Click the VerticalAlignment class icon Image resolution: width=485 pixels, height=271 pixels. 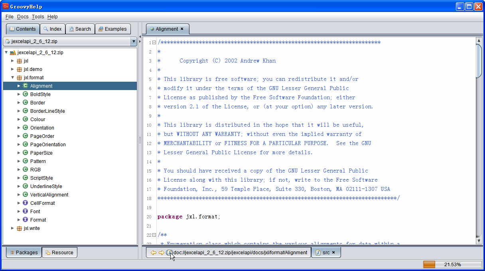coord(25,194)
